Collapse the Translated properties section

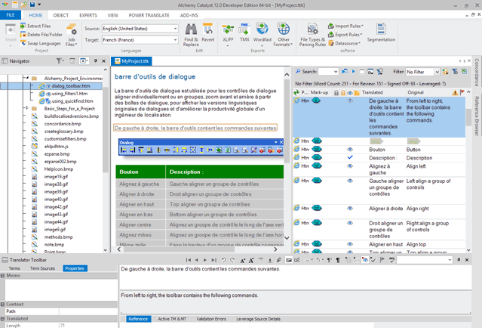[x=2, y=318]
